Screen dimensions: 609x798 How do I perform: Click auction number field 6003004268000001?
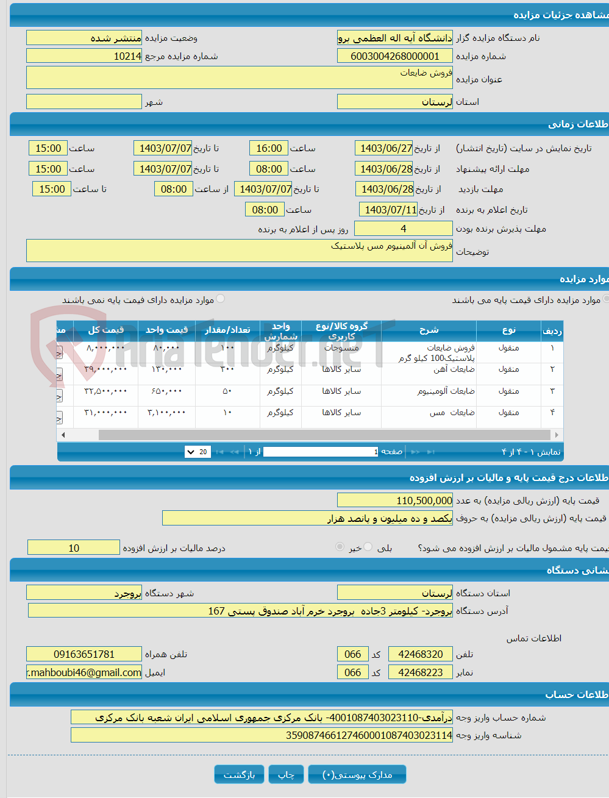pyautogui.click(x=395, y=56)
